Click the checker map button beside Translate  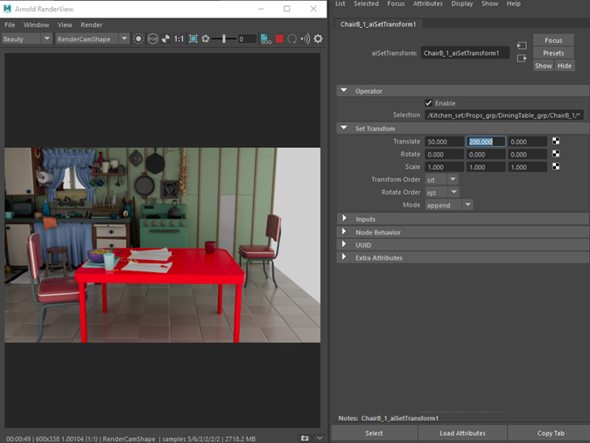pos(556,141)
